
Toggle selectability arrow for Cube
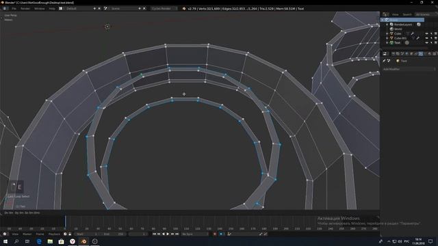coord(431,33)
